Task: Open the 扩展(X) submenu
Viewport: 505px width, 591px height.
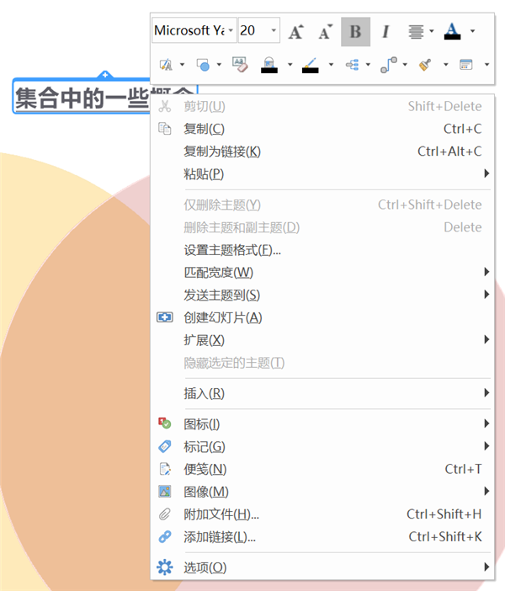Action: (x=322, y=340)
